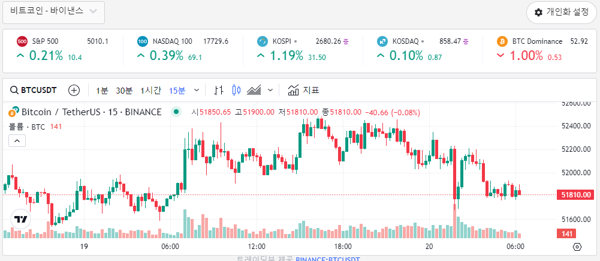Select the candlestick chart style icon
Screen dimensions: 600x261
237,91
